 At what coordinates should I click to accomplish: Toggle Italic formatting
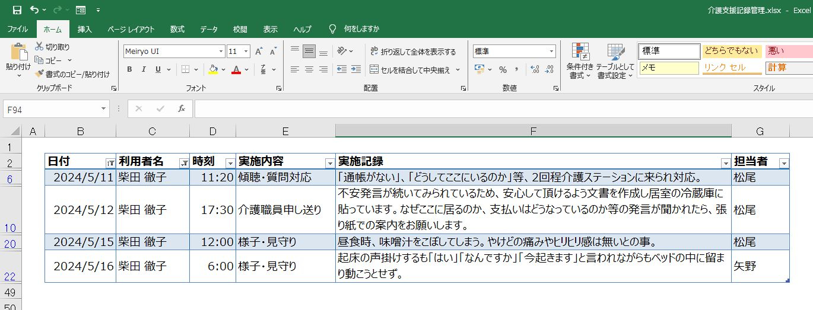(144, 70)
